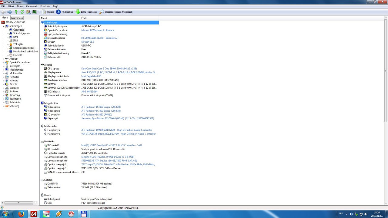The image size is (388, 218).
Task: Open Microsoft Windows 7 Ultimate link
Action: tap(98, 30)
